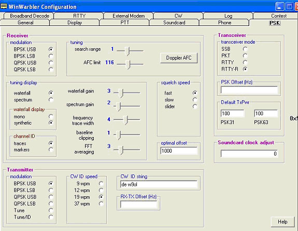Select receiver QPSK USB modulation
This screenshot has height=231, width=298.
51,63
